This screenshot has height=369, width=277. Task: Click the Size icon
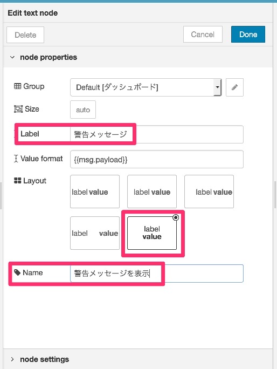(18, 109)
